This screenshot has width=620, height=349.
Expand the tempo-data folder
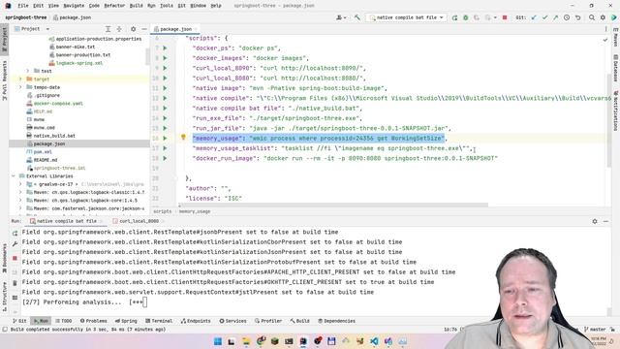pyautogui.click(x=20, y=87)
